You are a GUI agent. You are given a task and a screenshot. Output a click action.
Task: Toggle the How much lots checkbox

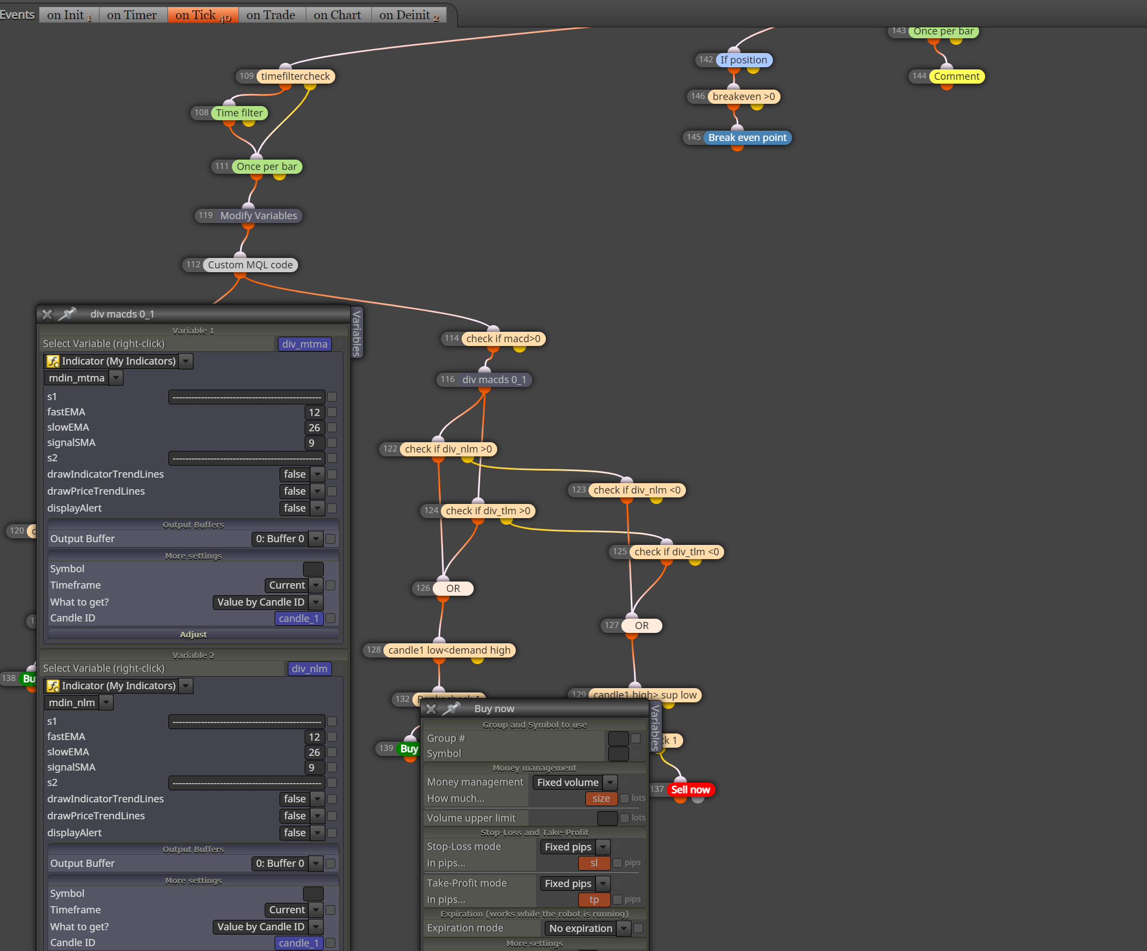coord(625,799)
